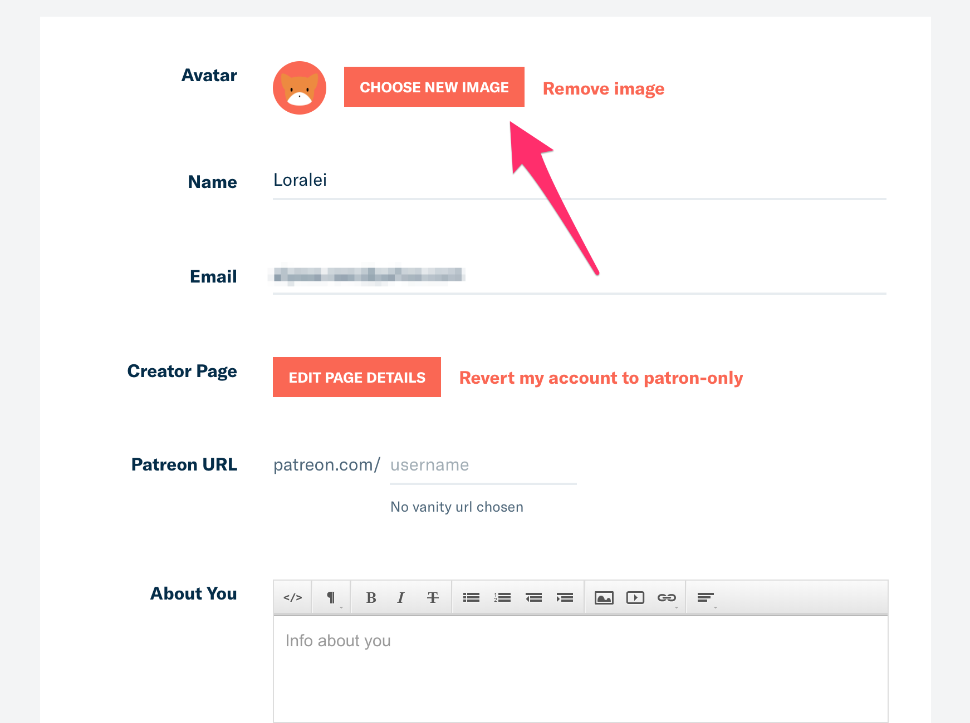Insert an unordered bullet list
Image resolution: width=970 pixels, height=723 pixels.
[471, 598]
